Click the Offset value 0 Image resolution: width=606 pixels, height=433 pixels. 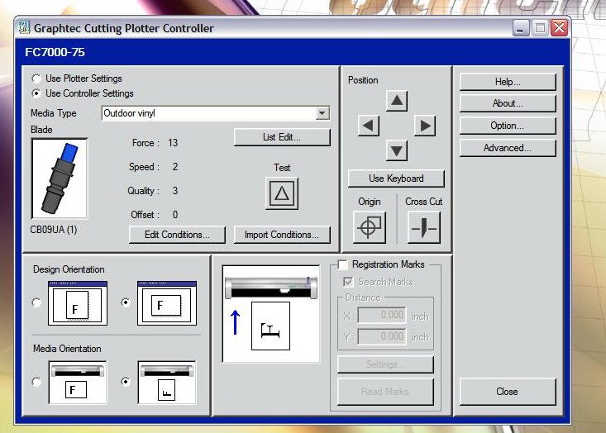[x=175, y=215]
